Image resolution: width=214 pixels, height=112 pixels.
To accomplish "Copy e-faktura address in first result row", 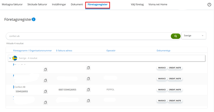I will (x=88, y=68).
